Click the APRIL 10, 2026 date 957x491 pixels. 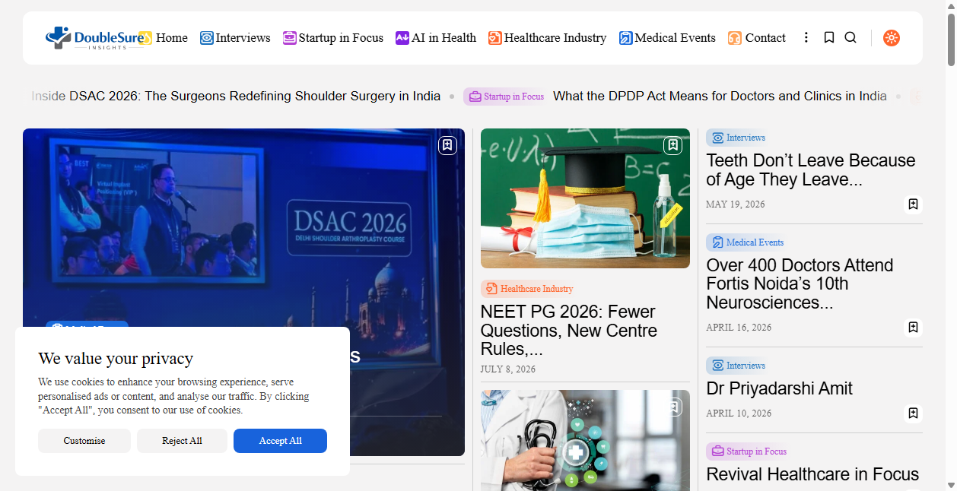[x=739, y=413]
